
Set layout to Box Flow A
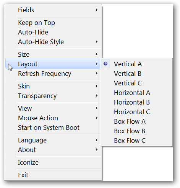[136, 121]
